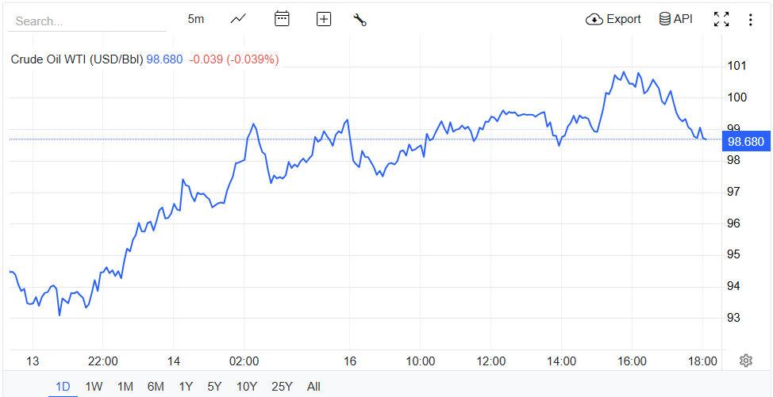Image resolution: width=773 pixels, height=397 pixels.
Task: Open the chart type line icon
Action: pyautogui.click(x=238, y=19)
